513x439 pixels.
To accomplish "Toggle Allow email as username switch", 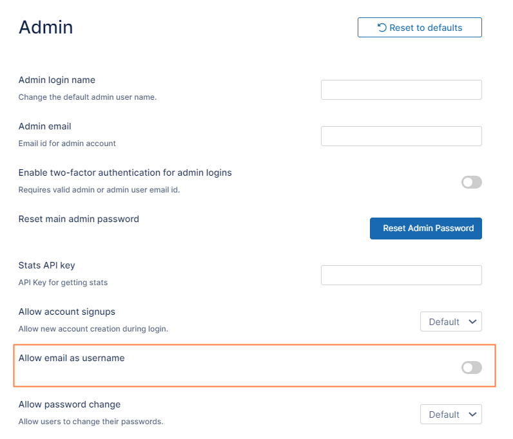I will point(471,368).
